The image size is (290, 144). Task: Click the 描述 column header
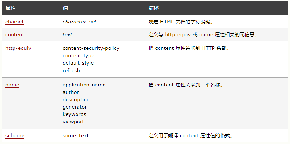click(x=153, y=8)
